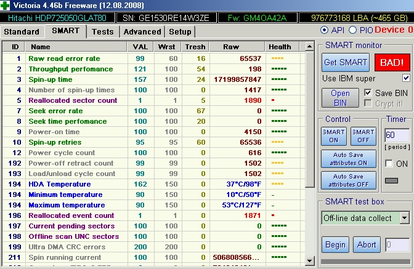Enable Auto Save attributes ON
The width and height of the screenshot is (414, 269).
349,159
